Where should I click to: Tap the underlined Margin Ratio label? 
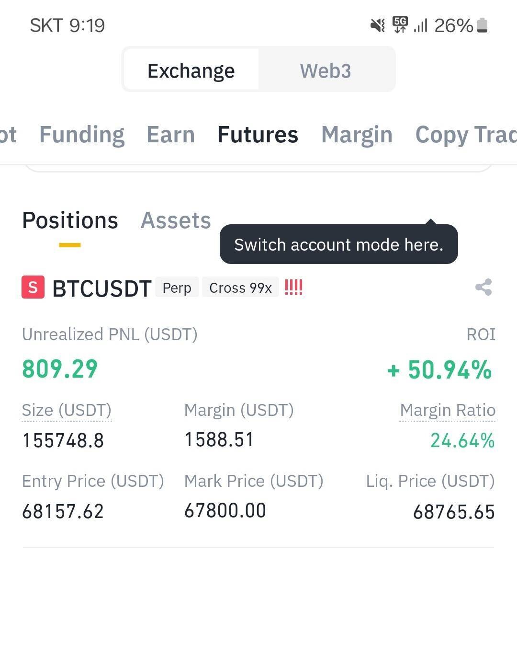(448, 410)
